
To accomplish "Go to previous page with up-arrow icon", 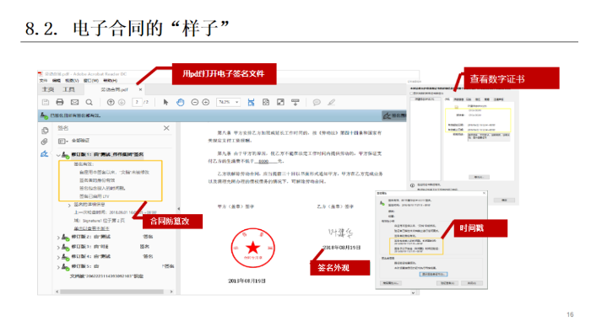I will click(x=111, y=102).
